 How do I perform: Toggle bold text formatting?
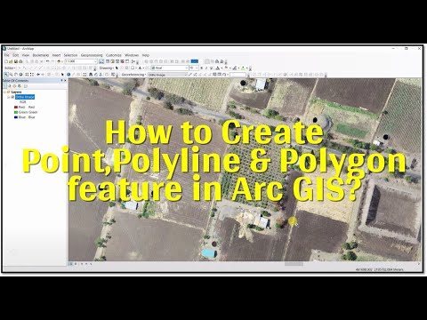202,68
